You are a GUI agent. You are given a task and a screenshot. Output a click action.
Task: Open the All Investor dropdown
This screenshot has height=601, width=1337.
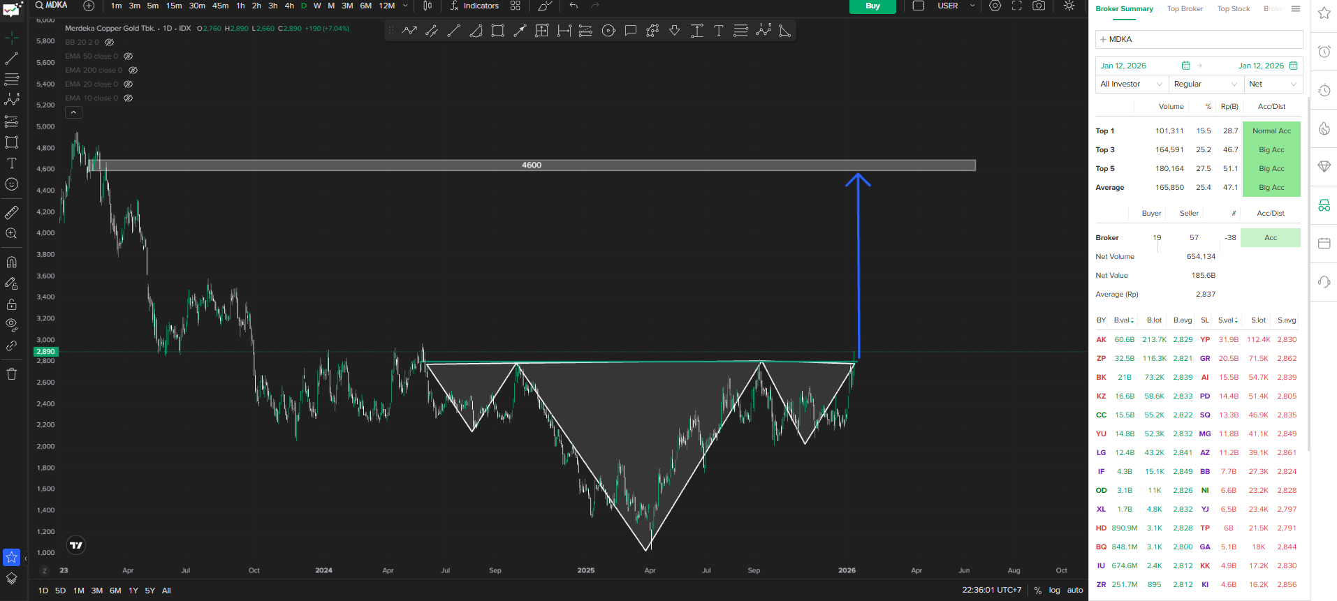[1131, 84]
